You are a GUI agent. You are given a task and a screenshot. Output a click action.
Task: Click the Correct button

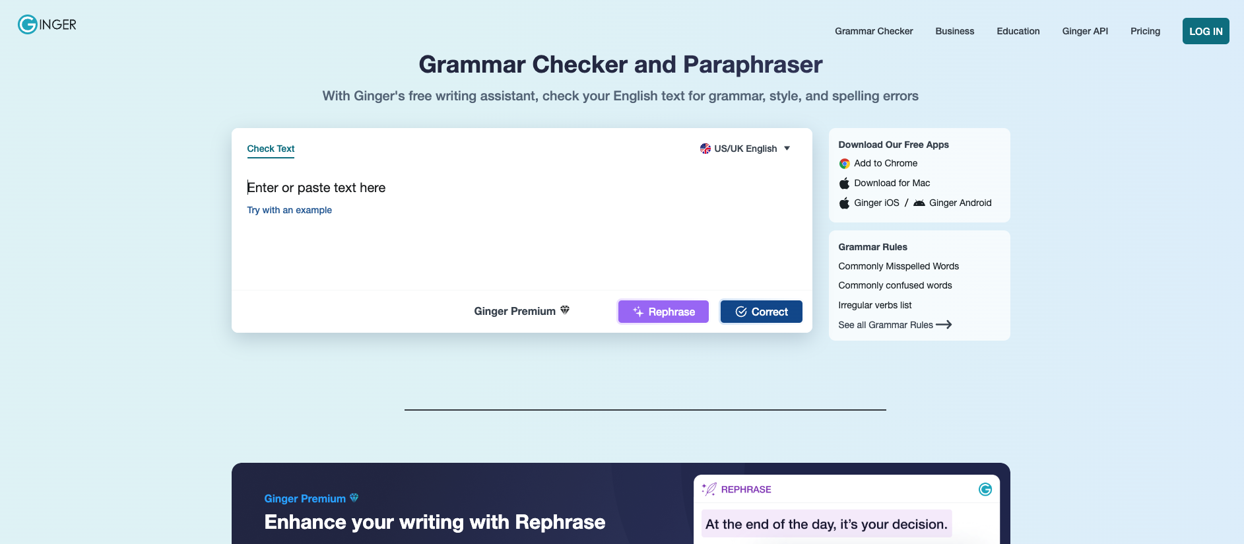pos(762,312)
